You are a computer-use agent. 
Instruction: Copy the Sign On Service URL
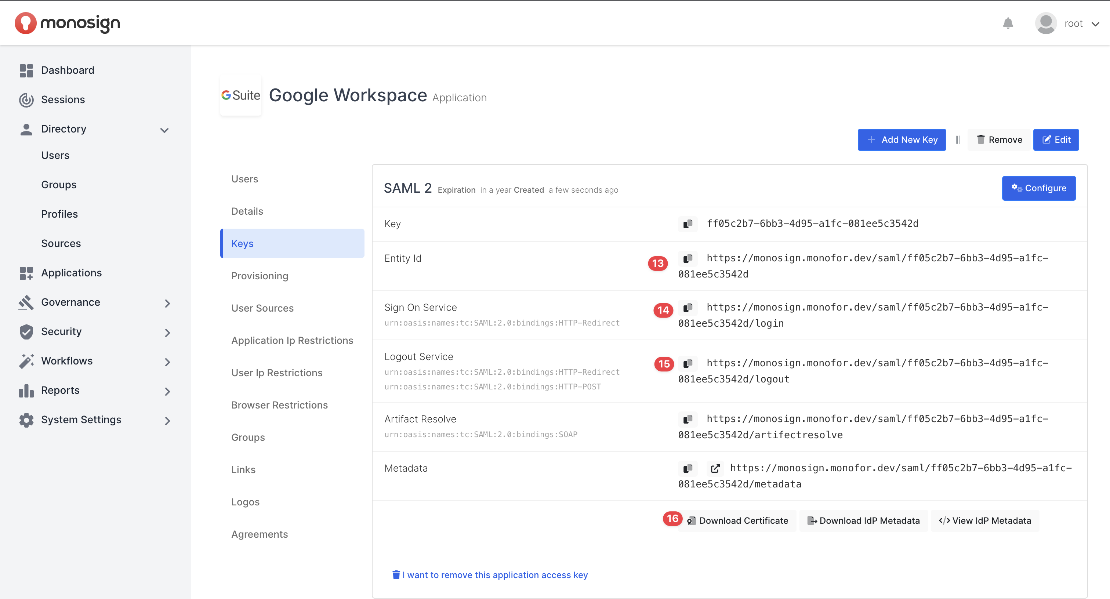(688, 307)
